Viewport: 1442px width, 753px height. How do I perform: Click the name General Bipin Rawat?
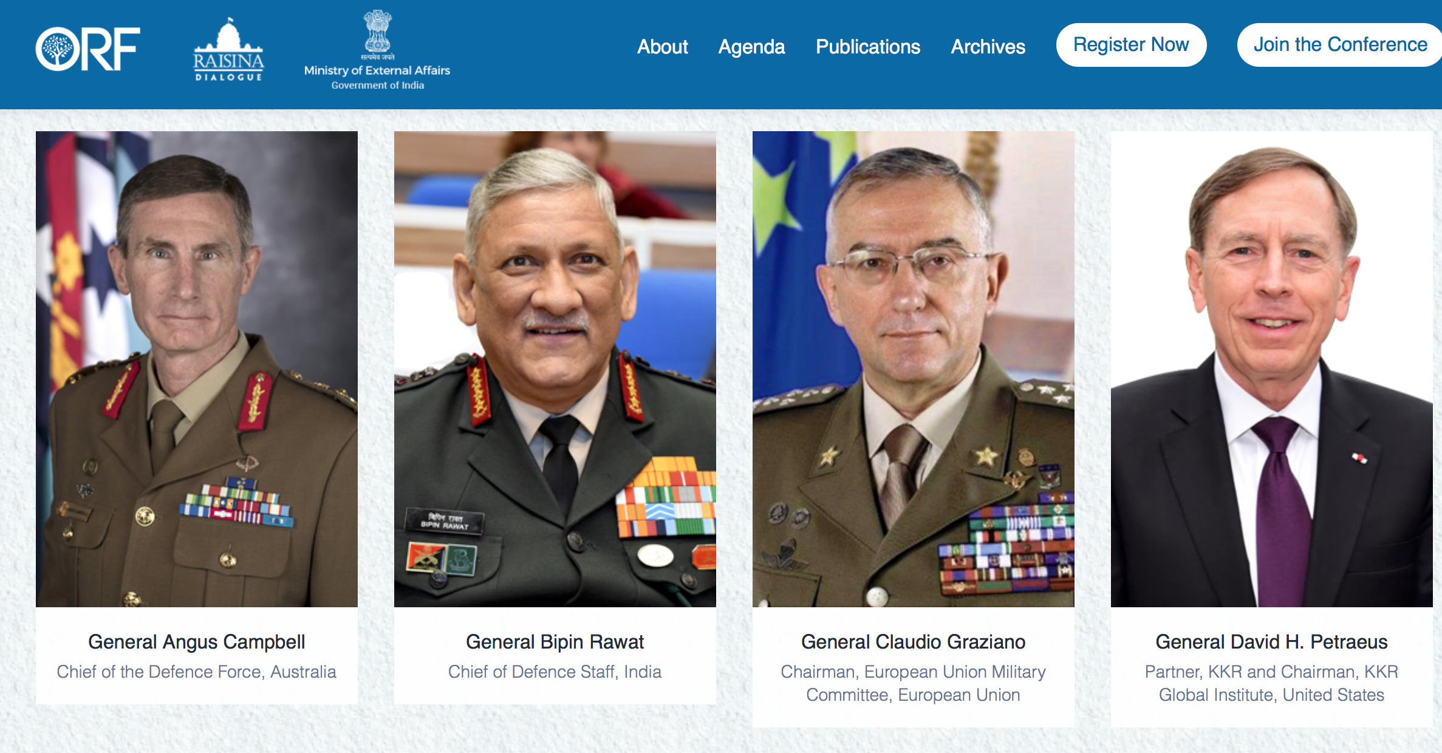click(x=555, y=642)
